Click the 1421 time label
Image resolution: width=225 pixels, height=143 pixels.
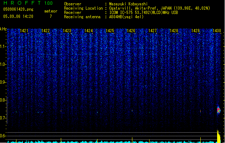(24, 31)
